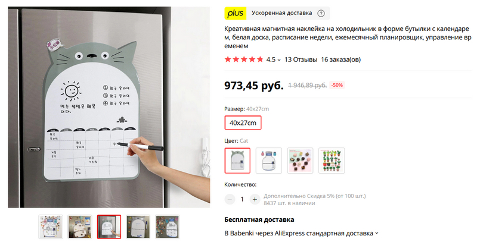The image size is (477, 242).
Task: Click the quantity value field
Action: (x=242, y=199)
